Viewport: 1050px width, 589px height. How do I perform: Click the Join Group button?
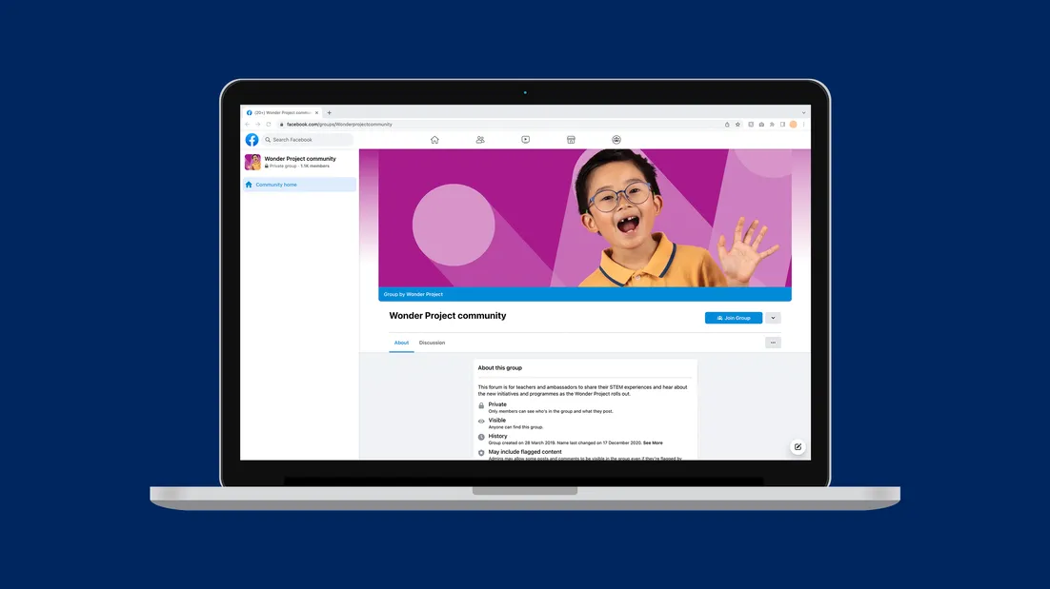pos(733,318)
